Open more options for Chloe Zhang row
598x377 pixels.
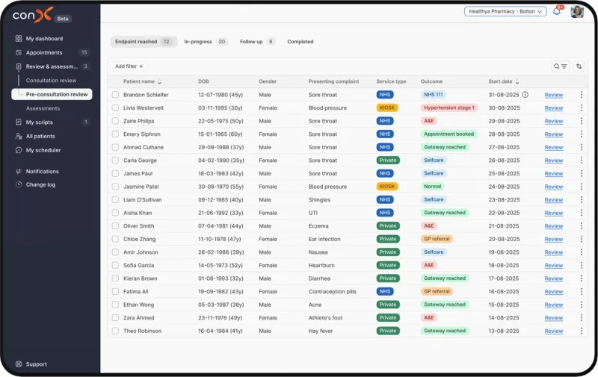582,239
